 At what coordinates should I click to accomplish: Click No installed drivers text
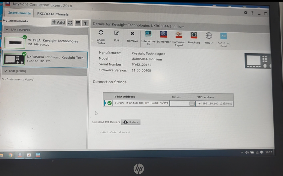pos(115,132)
